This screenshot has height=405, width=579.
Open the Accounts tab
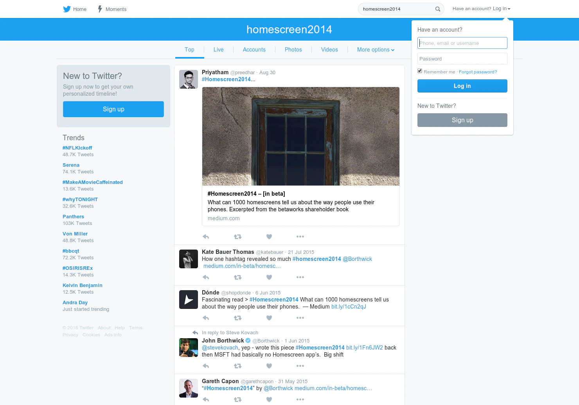[254, 50]
